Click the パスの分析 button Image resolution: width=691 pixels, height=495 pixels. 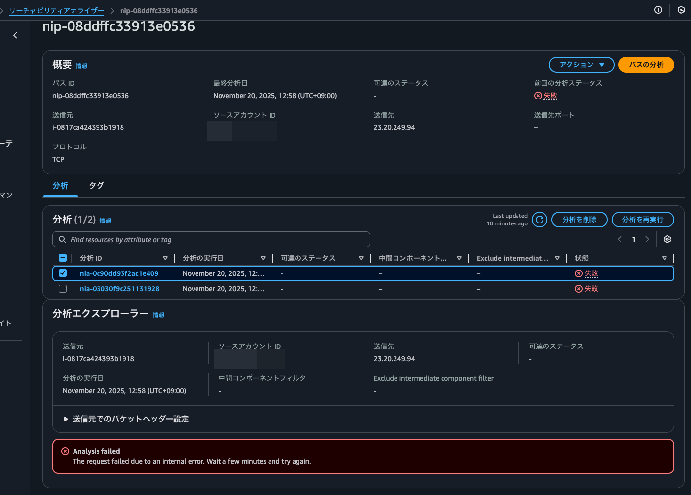point(646,65)
